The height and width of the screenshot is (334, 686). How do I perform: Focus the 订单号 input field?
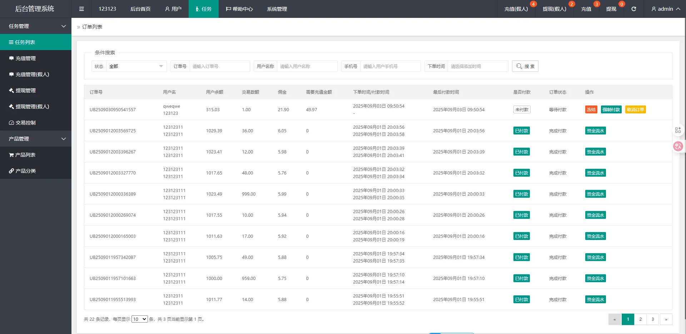219,67
